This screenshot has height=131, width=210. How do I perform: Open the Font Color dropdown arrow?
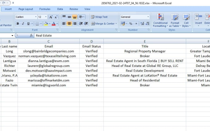pos(57,24)
